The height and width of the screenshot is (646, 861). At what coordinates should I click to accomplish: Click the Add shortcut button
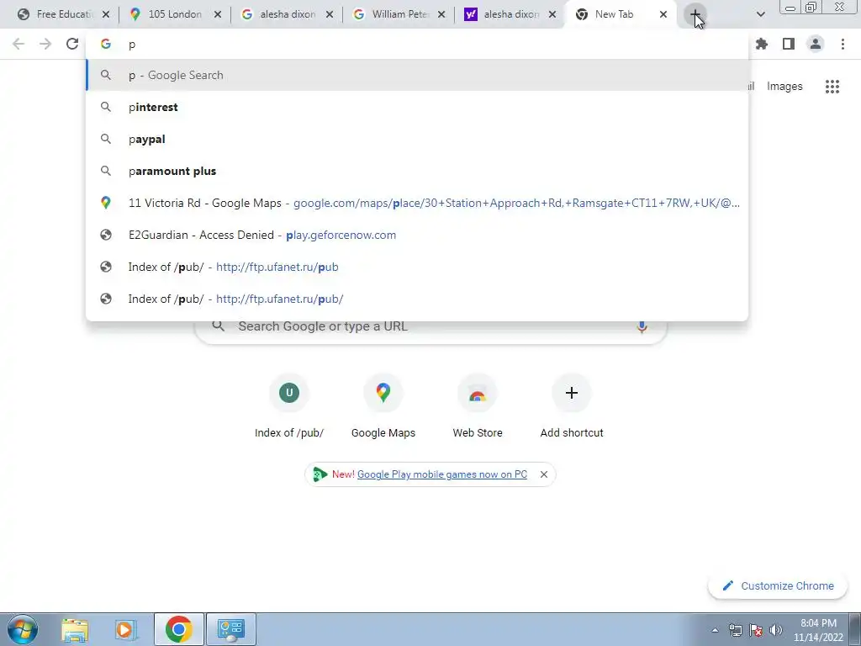tap(572, 406)
